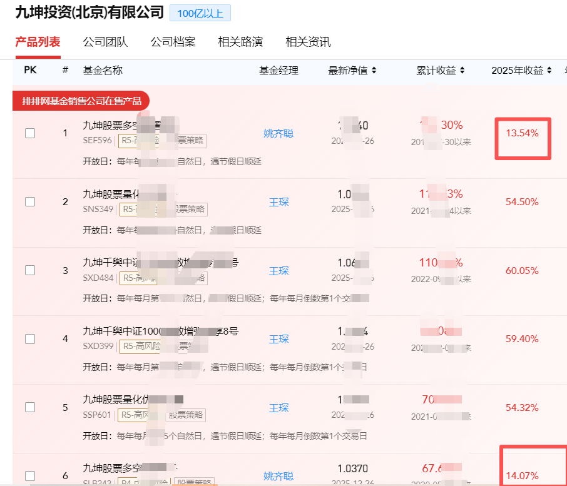Open manager 姚齐聪 in the SEF596 row
The width and height of the screenshot is (567, 486).
[278, 133]
